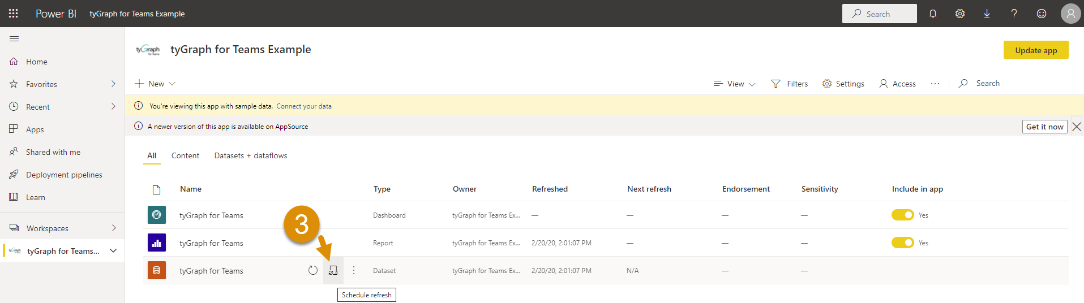Expand the Favorites flyout
1084x303 pixels.
point(113,84)
